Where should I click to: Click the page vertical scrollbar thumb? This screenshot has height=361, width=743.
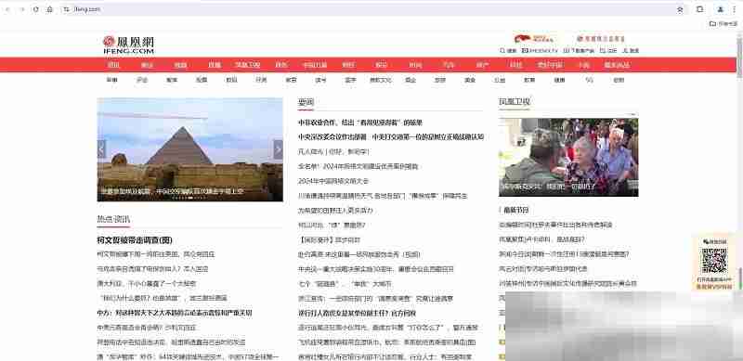(739, 57)
